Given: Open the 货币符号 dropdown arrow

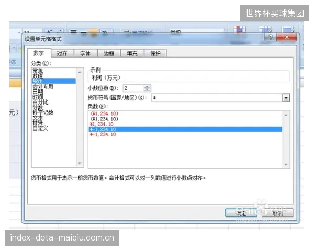Looking at the screenshot, I should 286,98.
